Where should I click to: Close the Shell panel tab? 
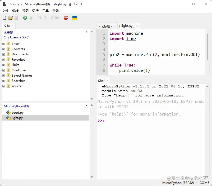point(108,81)
